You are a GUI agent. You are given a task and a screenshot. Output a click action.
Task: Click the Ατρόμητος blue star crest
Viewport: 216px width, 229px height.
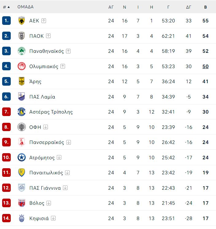coord(21,157)
